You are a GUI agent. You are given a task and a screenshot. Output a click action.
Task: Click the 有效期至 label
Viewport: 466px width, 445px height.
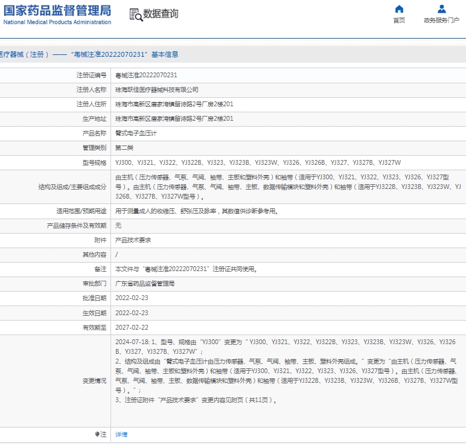point(94,328)
